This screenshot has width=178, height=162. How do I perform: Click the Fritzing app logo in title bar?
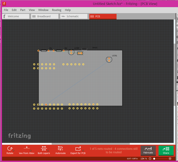[4, 4]
